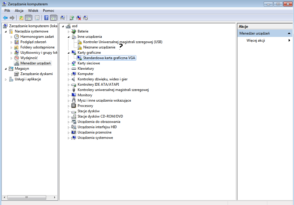Open Properties via the toolbar icon
294x205 pixels.
coord(37,18)
